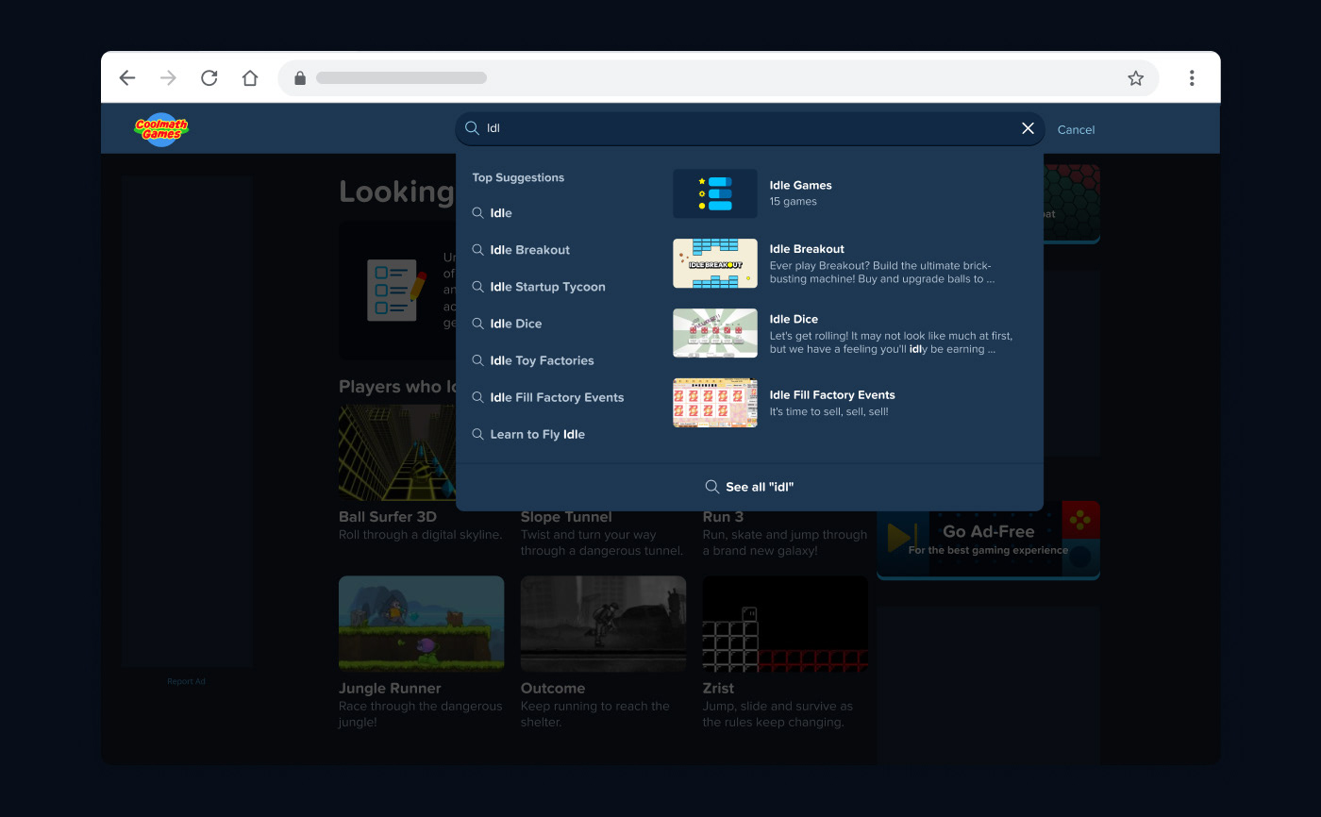The image size is (1321, 817).
Task: Click 'Jungle Runner' game title
Action: (x=390, y=689)
